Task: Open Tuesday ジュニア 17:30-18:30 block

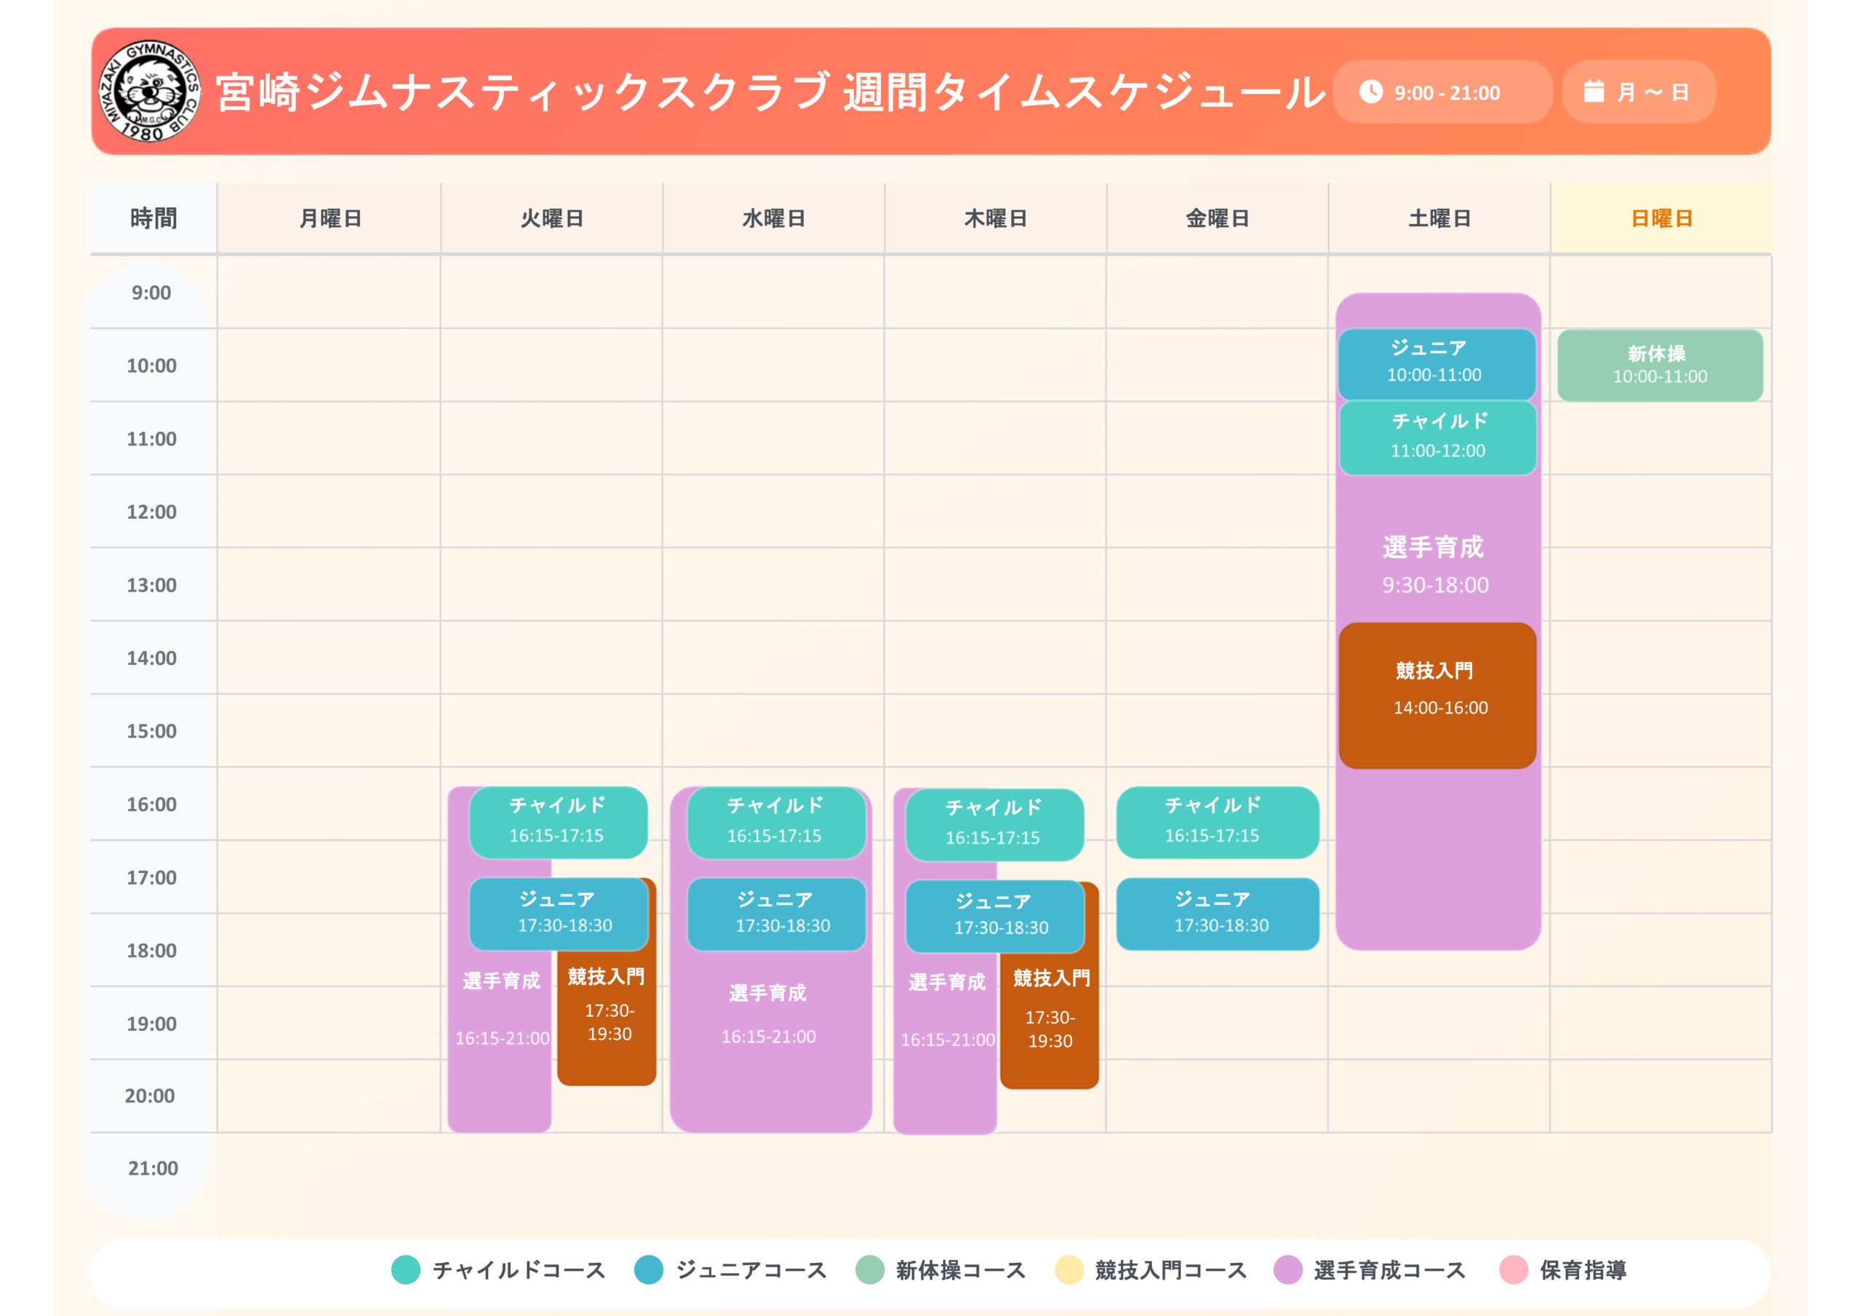Action: point(559,914)
